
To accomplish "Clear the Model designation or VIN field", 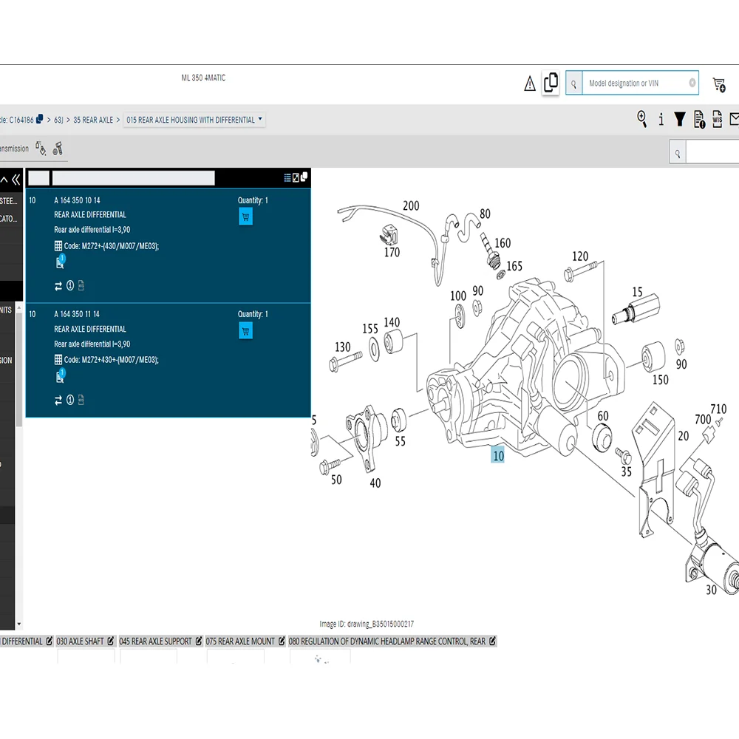I will pyautogui.click(x=692, y=83).
